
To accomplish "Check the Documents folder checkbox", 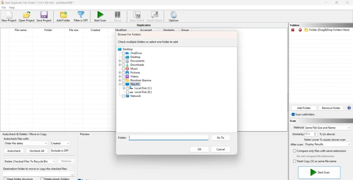I will (123, 61).
